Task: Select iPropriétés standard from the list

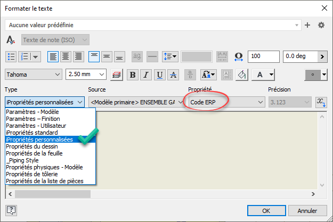Action: click(x=32, y=133)
